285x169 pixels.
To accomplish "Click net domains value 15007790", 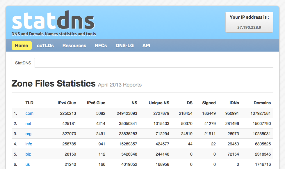I will (x=262, y=124).
